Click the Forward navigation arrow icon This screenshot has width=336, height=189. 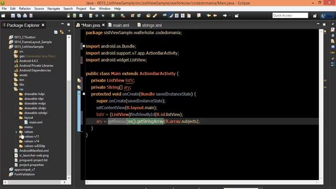click(x=225, y=16)
